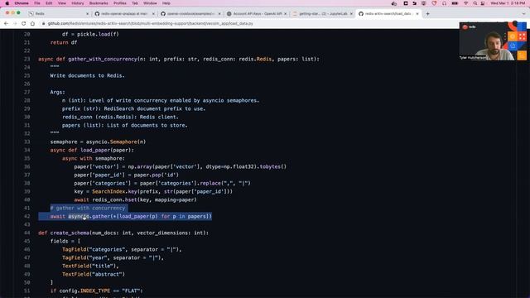Click the red heart menu bar icon
The width and height of the screenshot is (530, 298).
point(434,3)
